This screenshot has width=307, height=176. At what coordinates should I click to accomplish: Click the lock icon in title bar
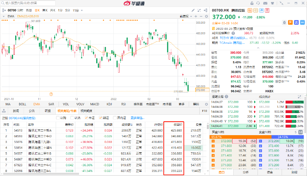pos(252,3)
